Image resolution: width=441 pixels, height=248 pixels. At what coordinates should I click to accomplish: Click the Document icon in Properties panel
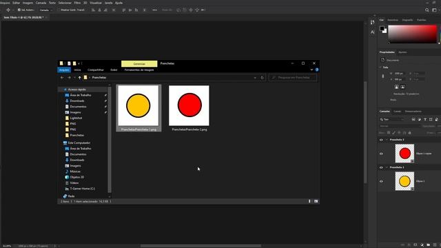(383, 60)
